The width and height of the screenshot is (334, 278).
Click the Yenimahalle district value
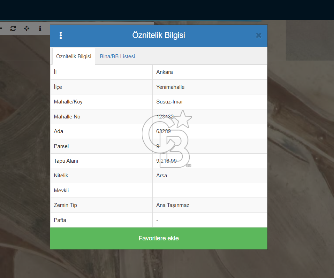point(170,87)
